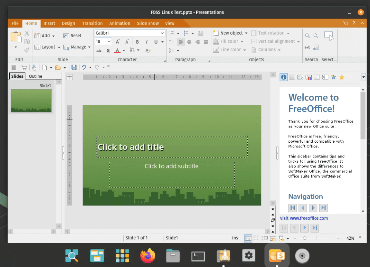
Task: Click the zoom slider handle in status bar
Action: point(304,238)
